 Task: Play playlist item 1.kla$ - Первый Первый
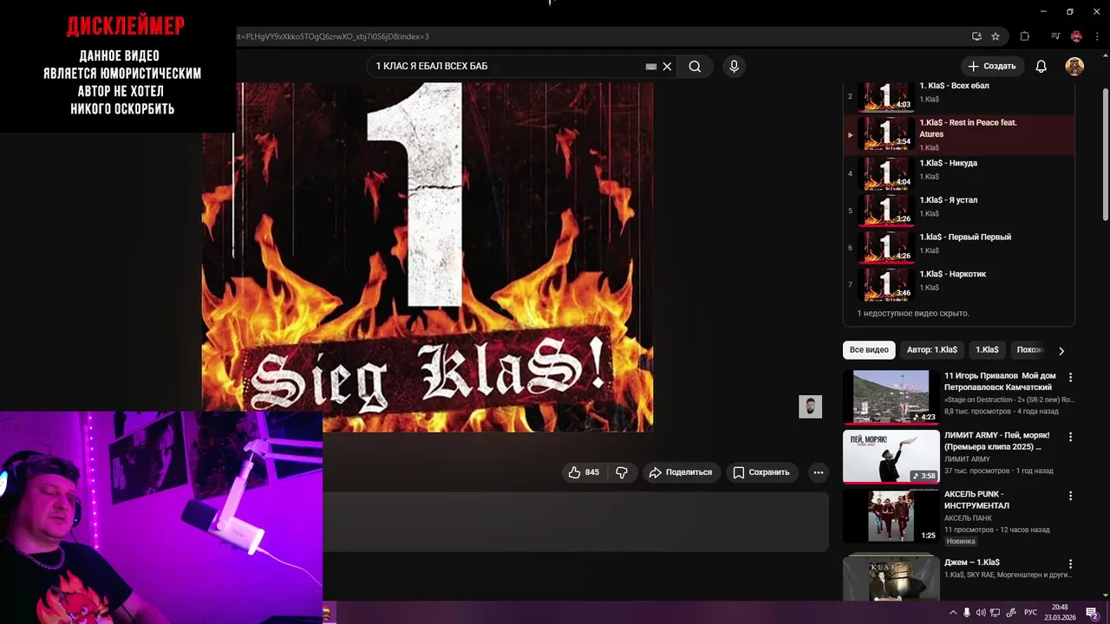[x=959, y=248]
